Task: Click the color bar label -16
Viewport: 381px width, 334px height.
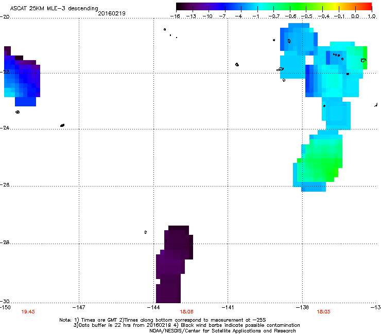Action: (175, 16)
